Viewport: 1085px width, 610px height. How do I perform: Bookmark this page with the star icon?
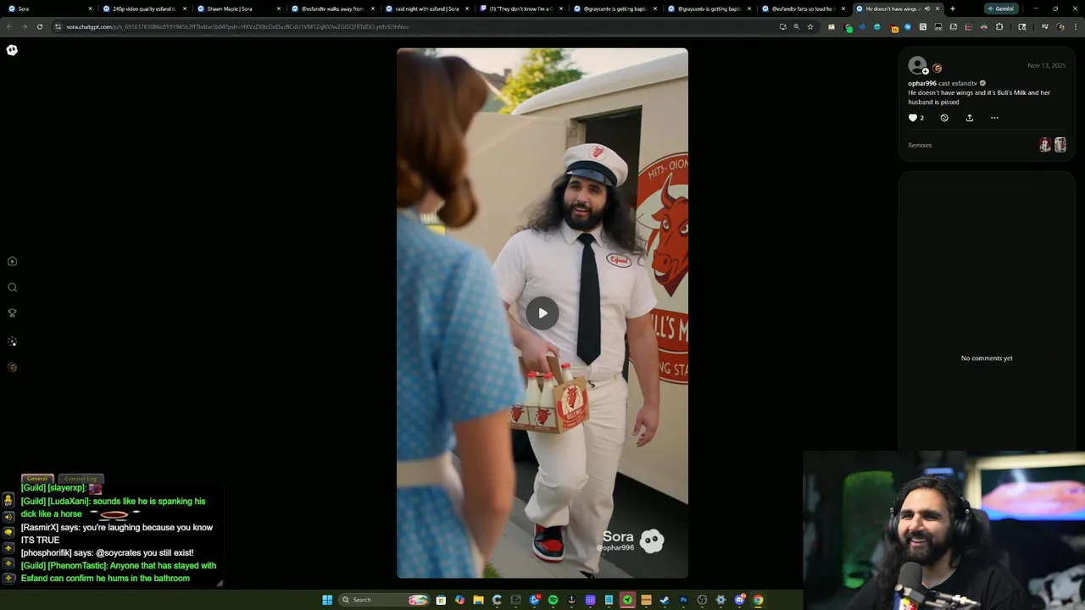810,26
